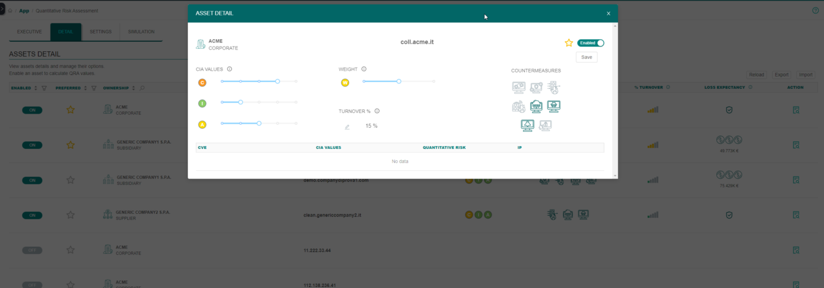Click shield icon in clean.genericcompany2.it row
Screen dimensions: 824x288
click(729, 215)
